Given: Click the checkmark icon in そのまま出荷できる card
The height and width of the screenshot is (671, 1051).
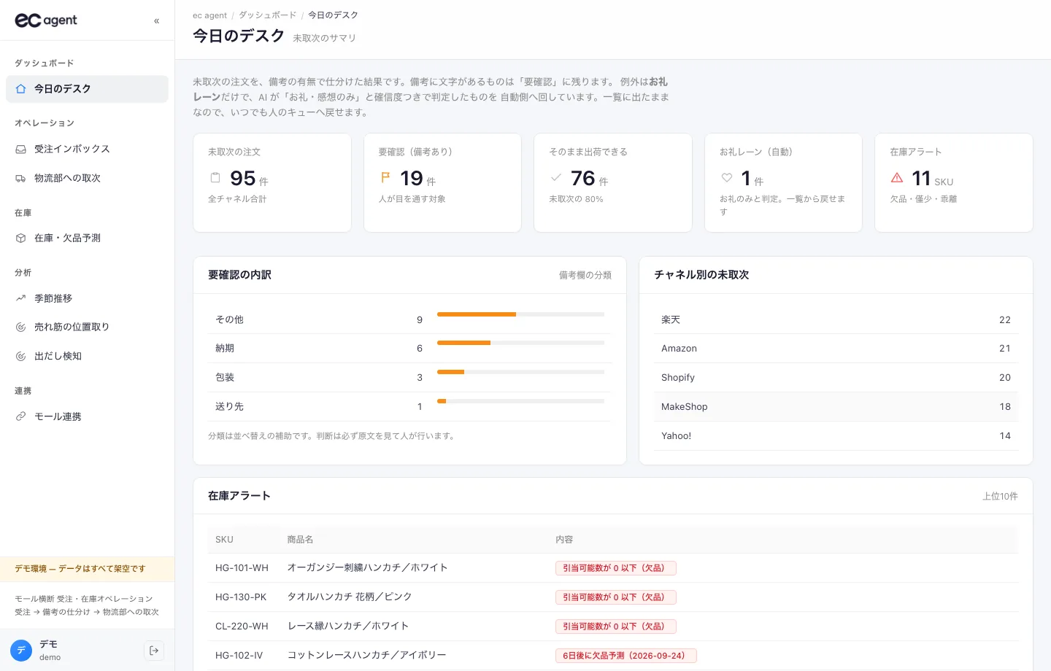Looking at the screenshot, I should coord(556,177).
